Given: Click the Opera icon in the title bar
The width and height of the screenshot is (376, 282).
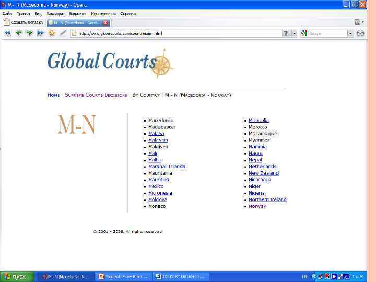Looking at the screenshot, I should coord(4,5).
